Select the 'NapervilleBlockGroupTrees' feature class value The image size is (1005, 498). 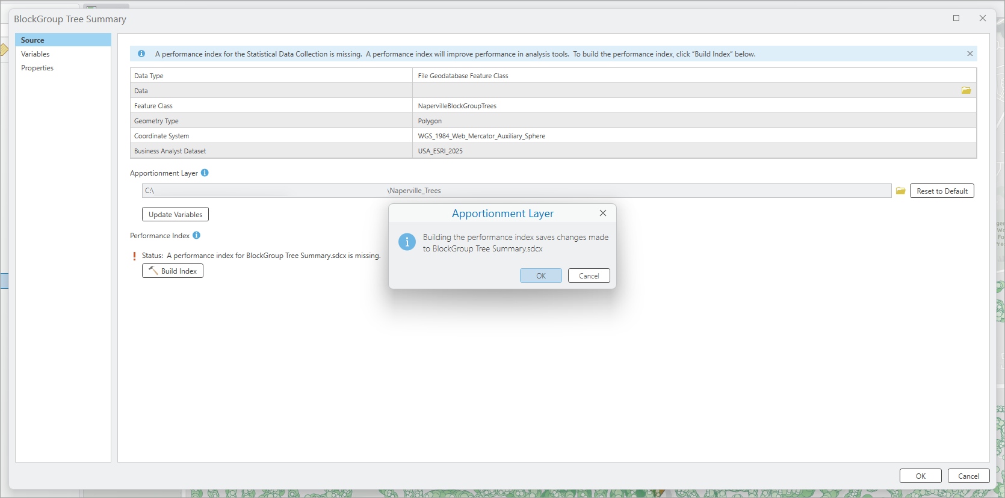pos(694,105)
